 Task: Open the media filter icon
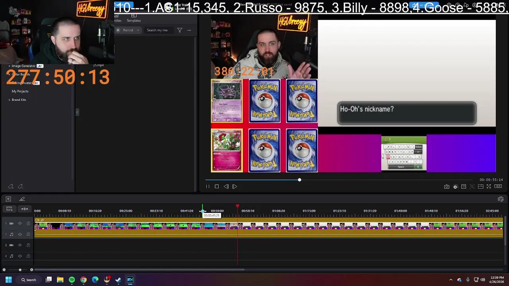[180, 30]
